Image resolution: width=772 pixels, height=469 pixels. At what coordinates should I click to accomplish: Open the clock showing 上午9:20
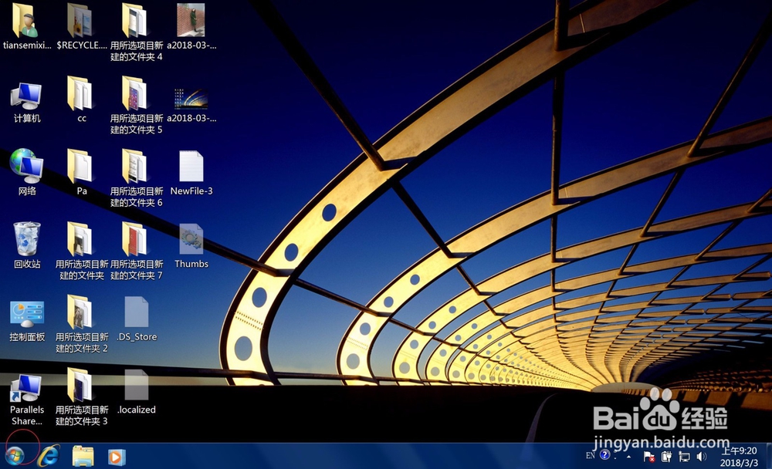(x=739, y=457)
